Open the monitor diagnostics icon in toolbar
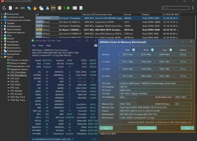Image resolution: width=197 pixels, height=141 pixels. [29, 8]
